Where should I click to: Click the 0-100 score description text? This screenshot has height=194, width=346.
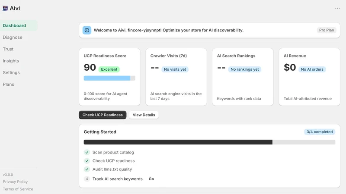(106, 96)
